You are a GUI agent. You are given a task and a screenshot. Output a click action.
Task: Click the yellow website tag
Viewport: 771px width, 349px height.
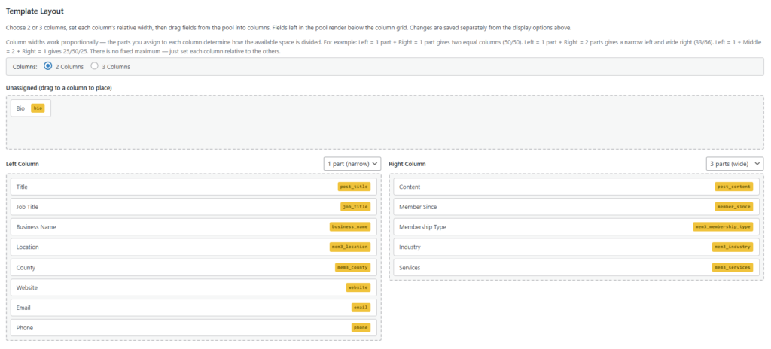pyautogui.click(x=358, y=287)
